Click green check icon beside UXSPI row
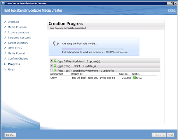Viewport: 178px width, 140px height. tap(55, 66)
